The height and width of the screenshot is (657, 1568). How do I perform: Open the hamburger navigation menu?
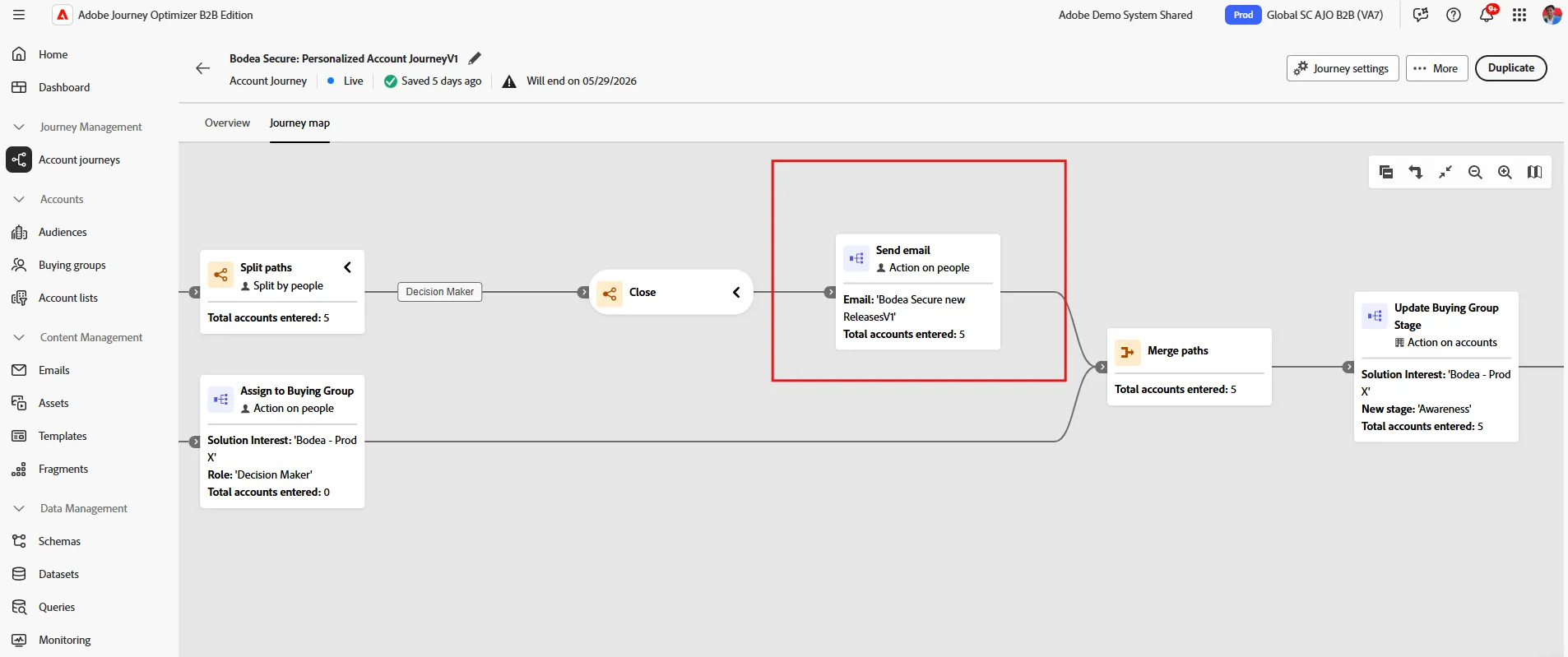pos(19,15)
